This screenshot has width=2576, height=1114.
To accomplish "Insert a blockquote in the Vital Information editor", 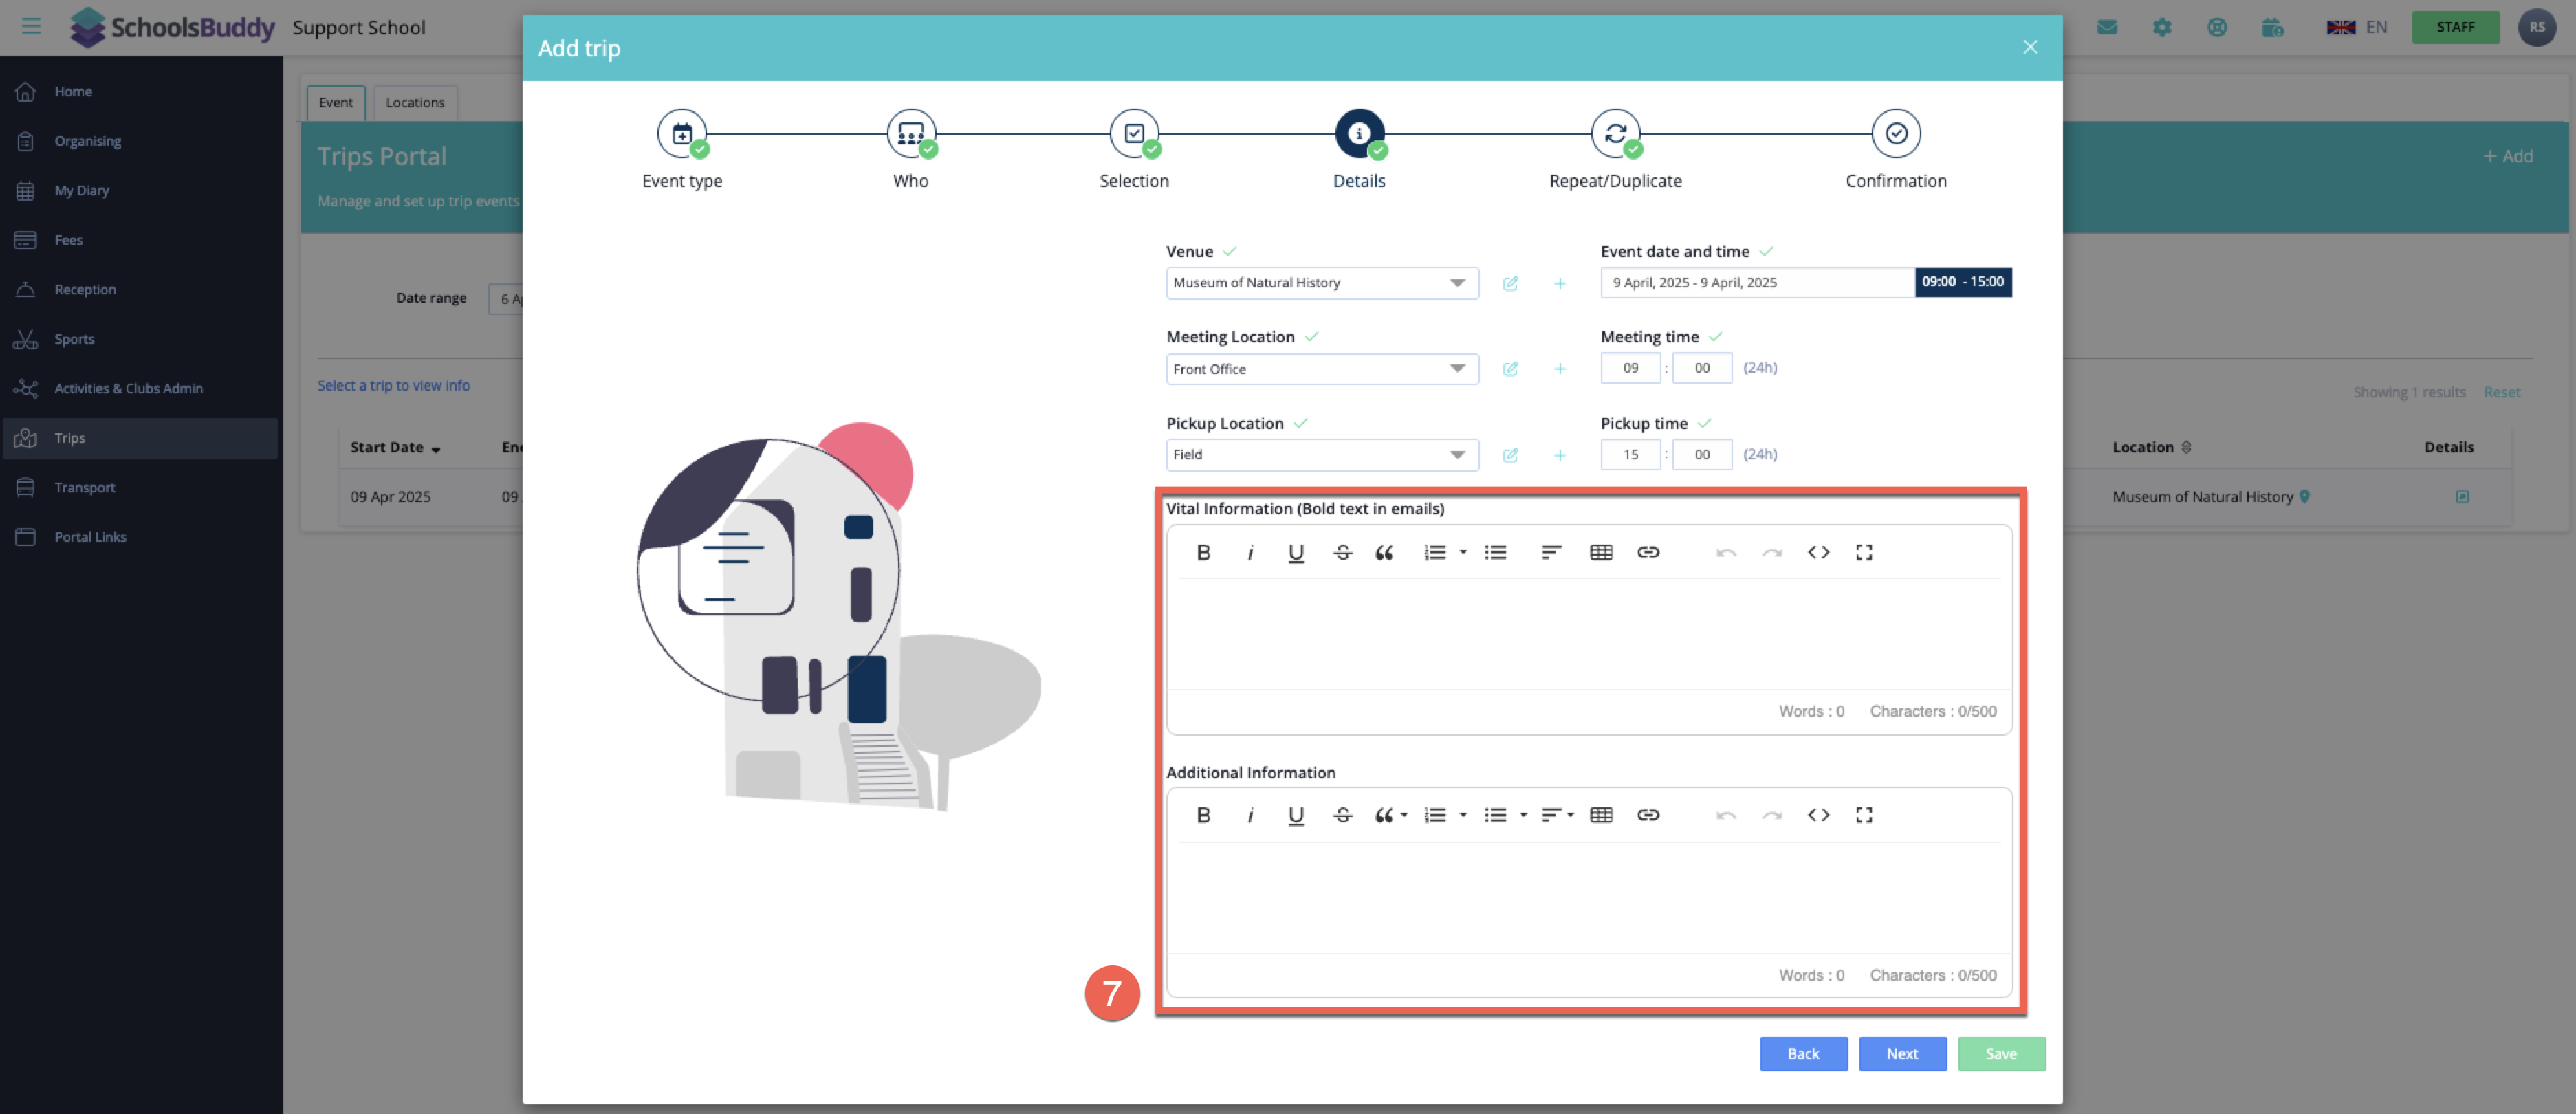I will tap(1384, 552).
